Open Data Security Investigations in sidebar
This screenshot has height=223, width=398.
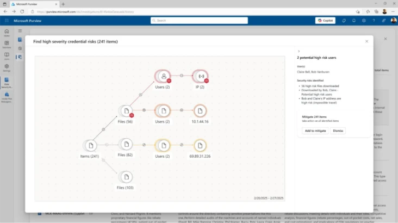tap(7, 83)
